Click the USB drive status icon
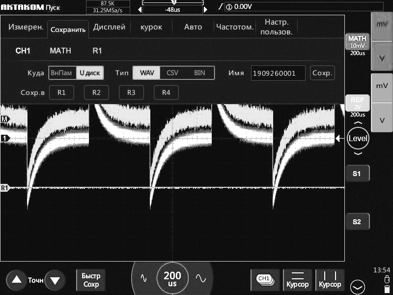The image size is (393, 295). 387,278
